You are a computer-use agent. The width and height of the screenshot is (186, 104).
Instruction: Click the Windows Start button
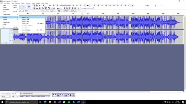2,102
